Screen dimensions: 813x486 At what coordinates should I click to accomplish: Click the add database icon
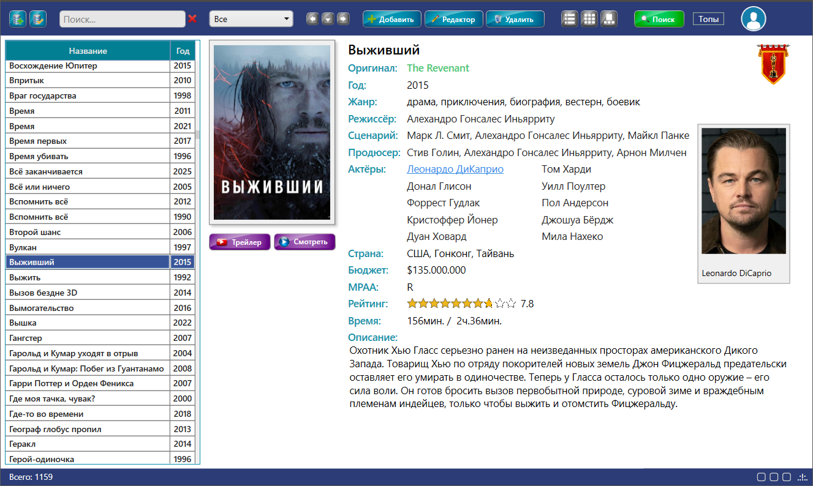18,19
